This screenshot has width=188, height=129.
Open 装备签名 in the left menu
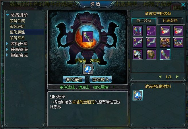pyautogui.click(x=17, y=38)
